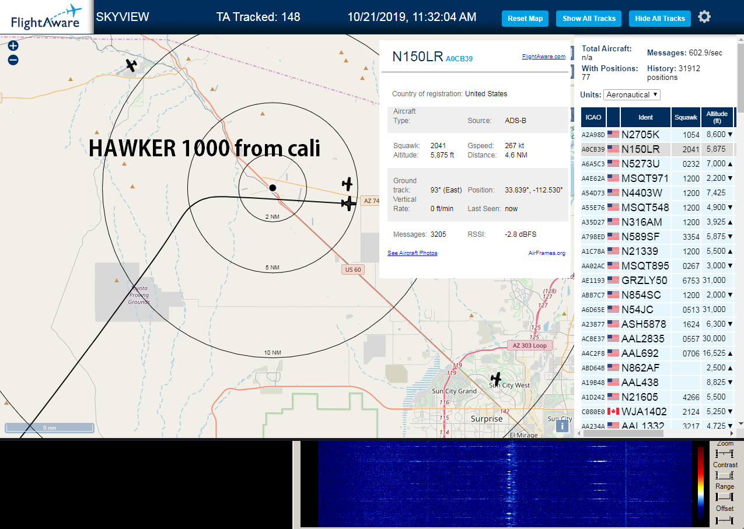Sort table by Squawk column header

(x=686, y=117)
